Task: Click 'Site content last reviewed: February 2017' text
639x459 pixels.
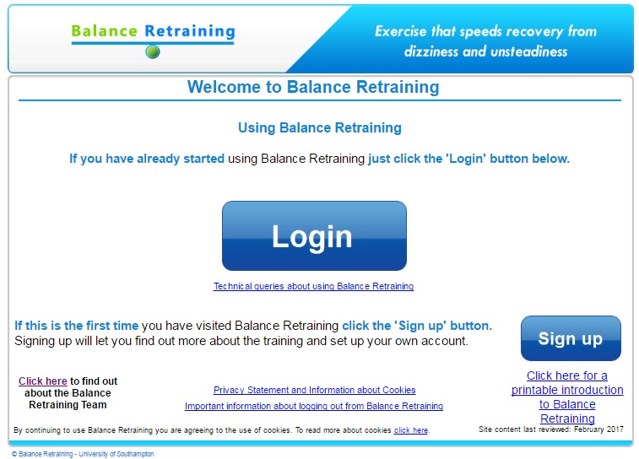Action: (x=550, y=429)
